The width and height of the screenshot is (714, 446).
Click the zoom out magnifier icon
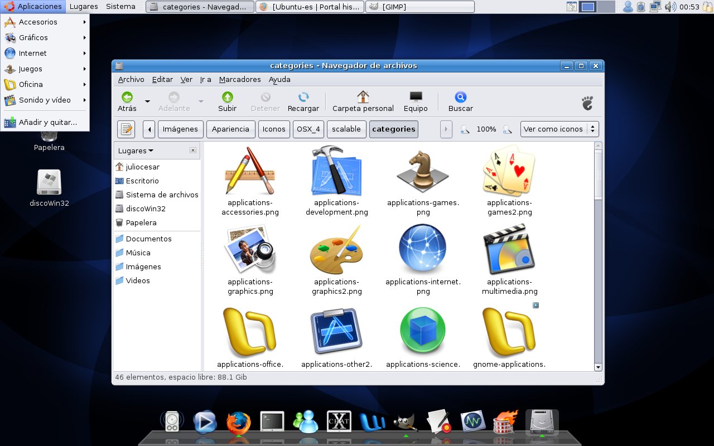(x=465, y=129)
